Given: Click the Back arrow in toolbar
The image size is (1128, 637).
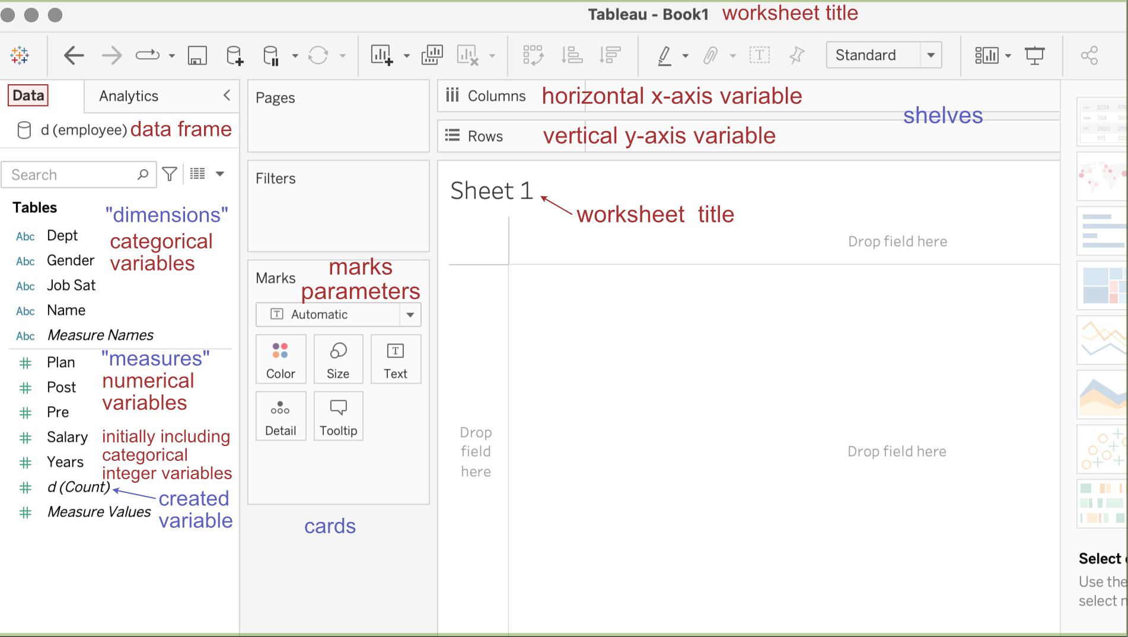Looking at the screenshot, I should (x=74, y=56).
